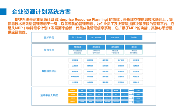Click the 品质管理 module box
189x106 pixels.
point(121,72)
